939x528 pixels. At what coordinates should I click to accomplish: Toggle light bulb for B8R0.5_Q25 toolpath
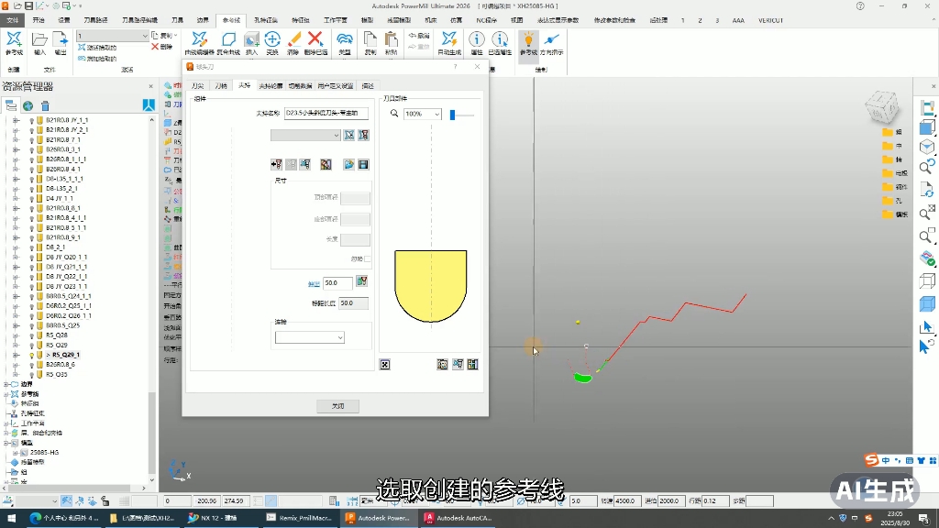32,325
